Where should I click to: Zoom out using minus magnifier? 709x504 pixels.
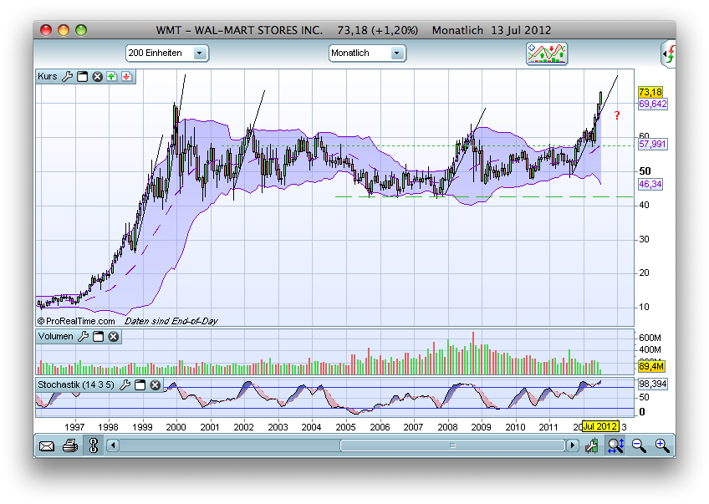(x=639, y=446)
